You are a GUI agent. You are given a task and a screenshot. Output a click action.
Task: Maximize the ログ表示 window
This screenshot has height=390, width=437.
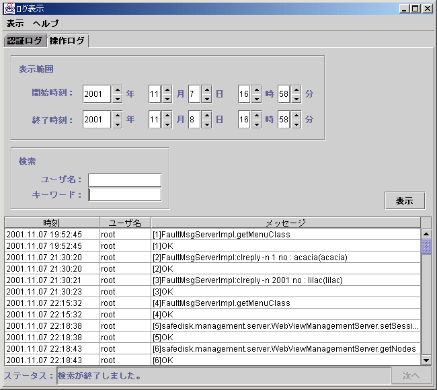point(415,9)
